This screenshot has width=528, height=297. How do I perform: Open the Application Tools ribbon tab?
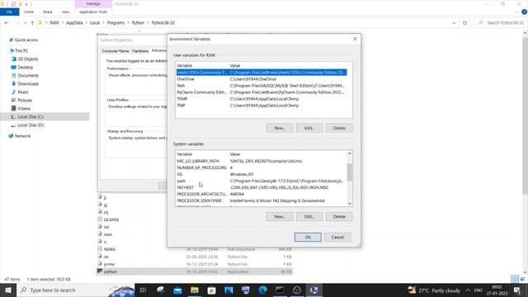[93, 12]
